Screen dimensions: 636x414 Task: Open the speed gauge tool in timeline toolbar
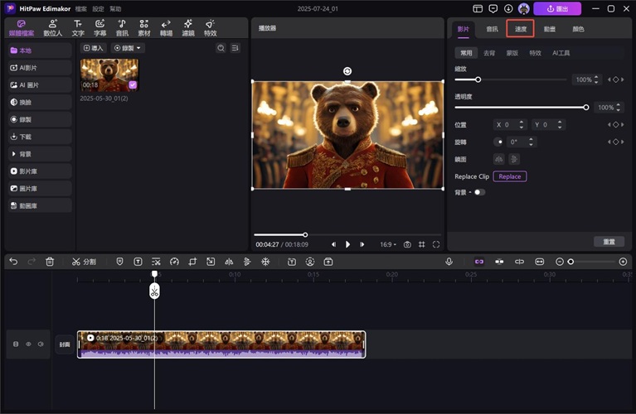(x=174, y=262)
